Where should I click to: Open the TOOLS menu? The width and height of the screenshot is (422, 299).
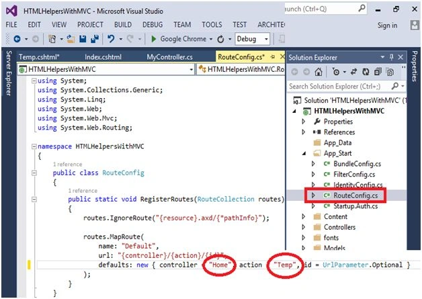tap(212, 25)
